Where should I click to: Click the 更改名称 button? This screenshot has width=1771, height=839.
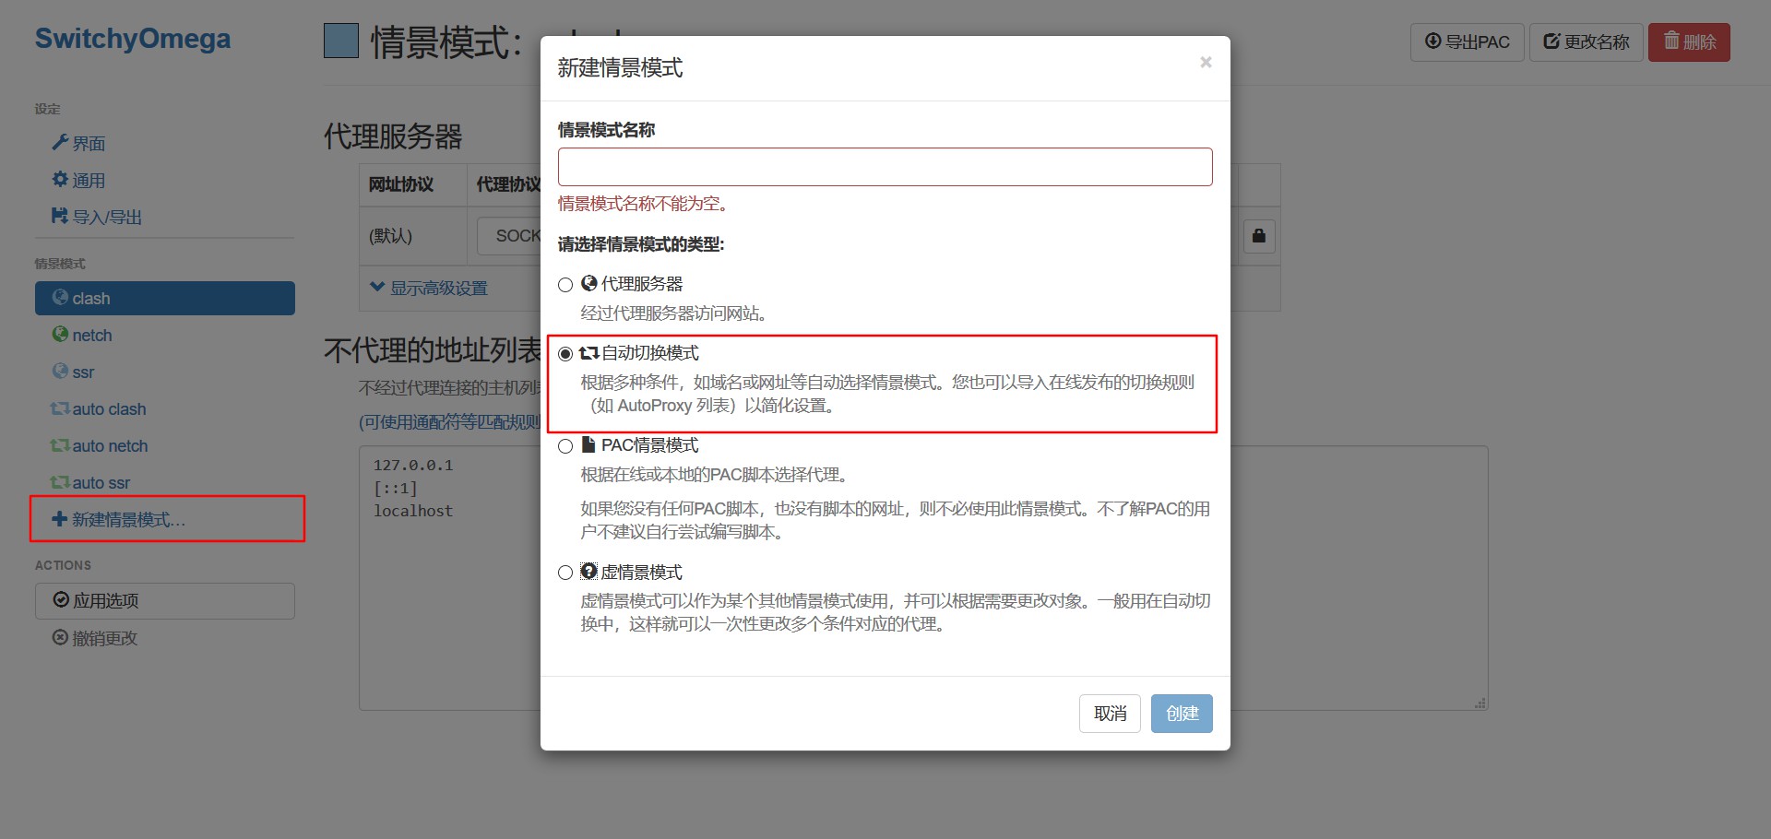click(1586, 42)
